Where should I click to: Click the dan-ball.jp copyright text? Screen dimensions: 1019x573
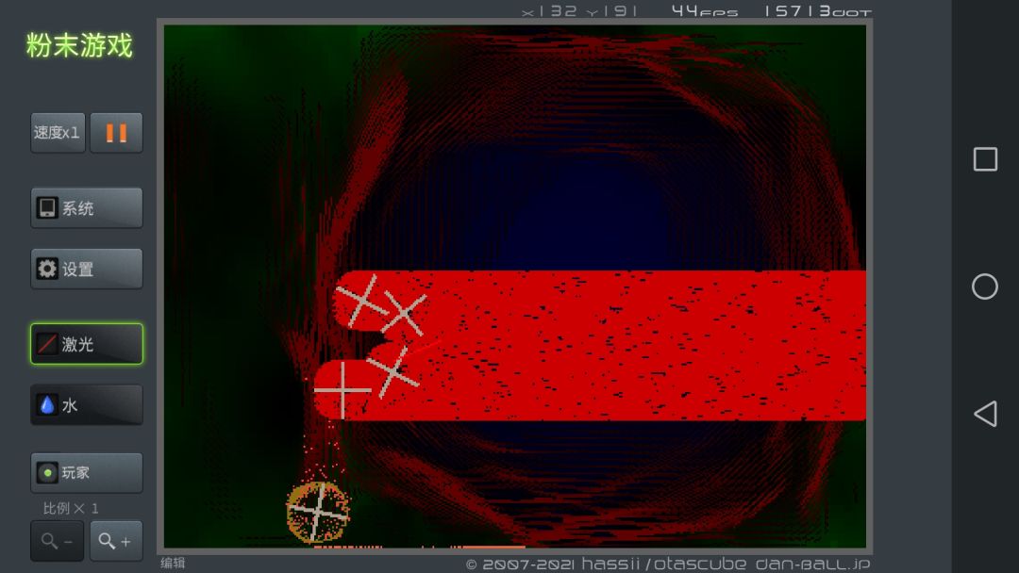[x=668, y=564]
